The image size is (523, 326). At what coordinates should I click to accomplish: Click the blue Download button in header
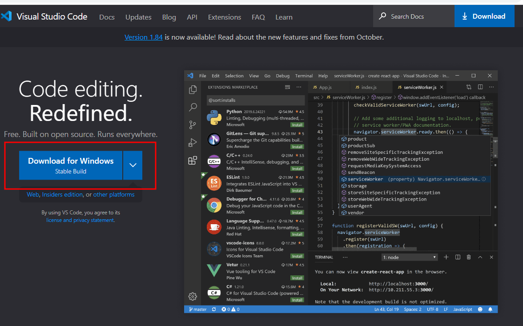[x=484, y=16]
